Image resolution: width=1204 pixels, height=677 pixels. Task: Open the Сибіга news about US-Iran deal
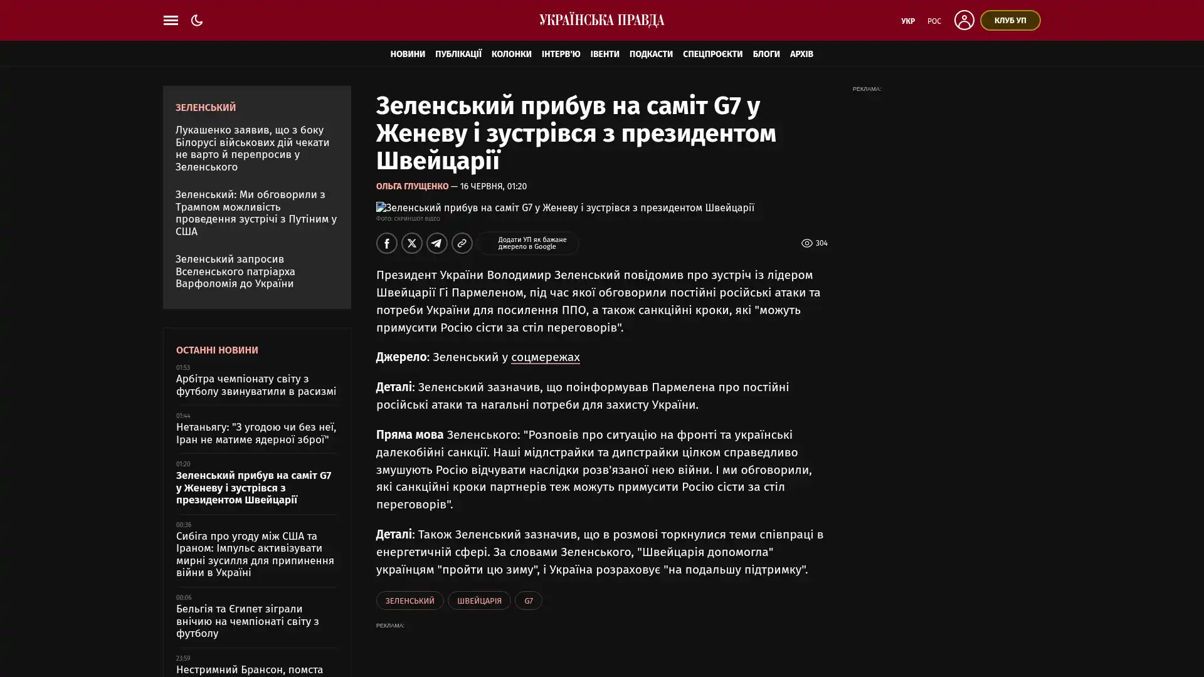pyautogui.click(x=255, y=554)
